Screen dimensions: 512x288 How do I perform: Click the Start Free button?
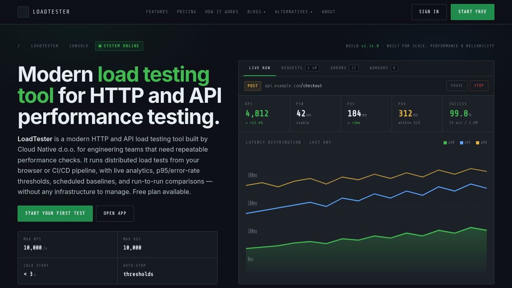472,12
